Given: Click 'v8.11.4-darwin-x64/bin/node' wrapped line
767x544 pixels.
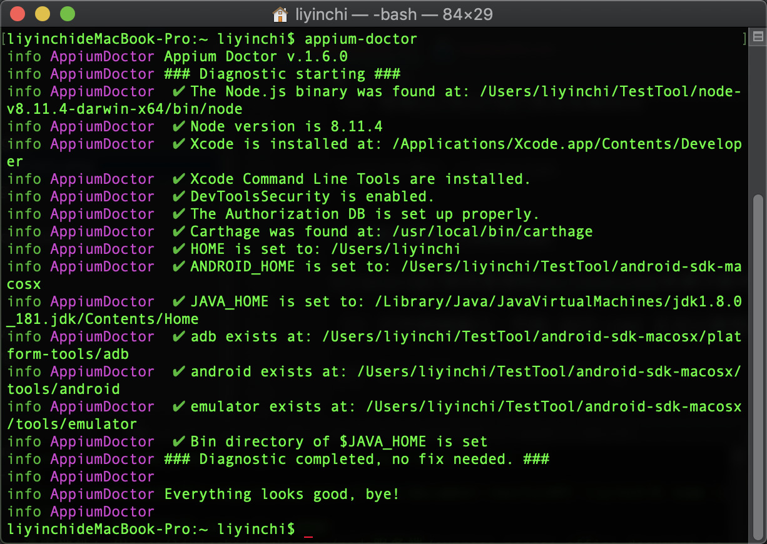Looking at the screenshot, I should click(124, 109).
